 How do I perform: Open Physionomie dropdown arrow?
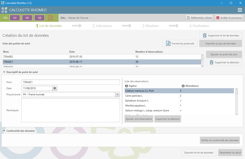click(x=118, y=95)
